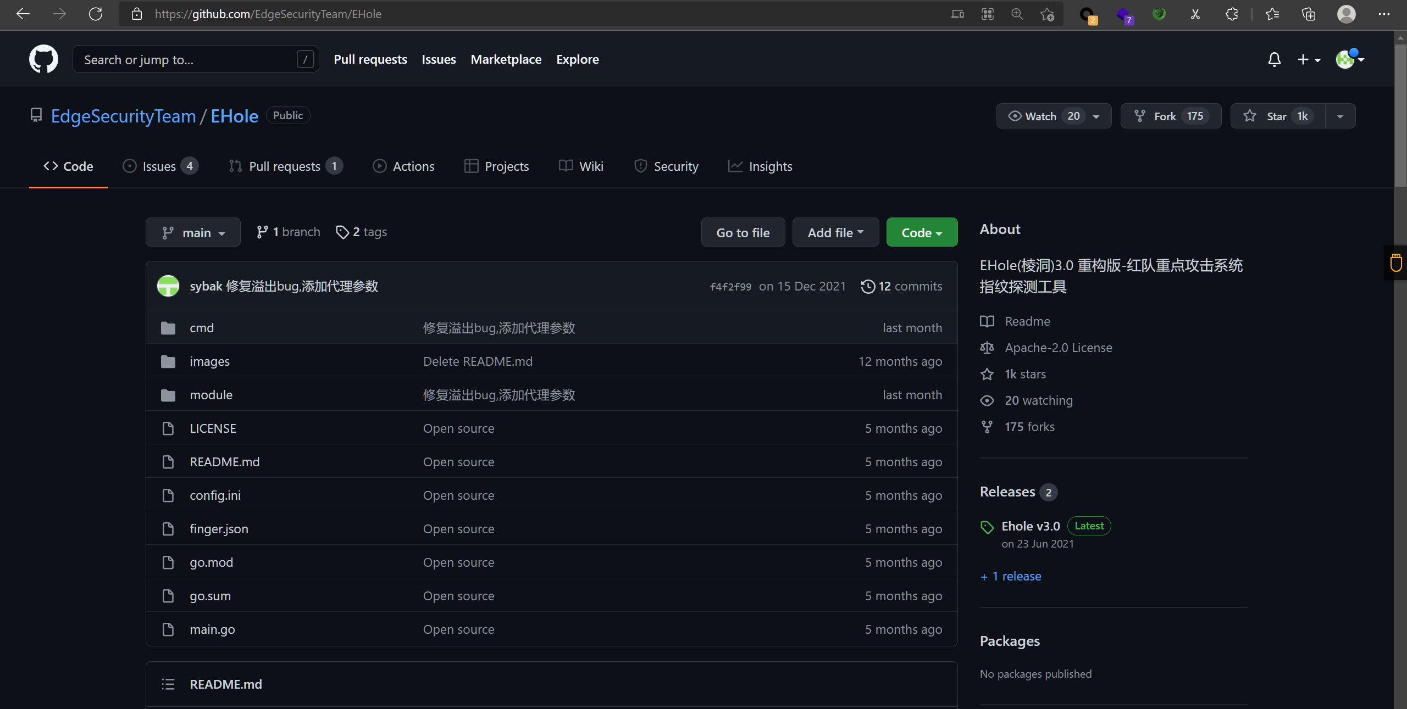Open the browser zoom magnifier icon

point(1017,14)
